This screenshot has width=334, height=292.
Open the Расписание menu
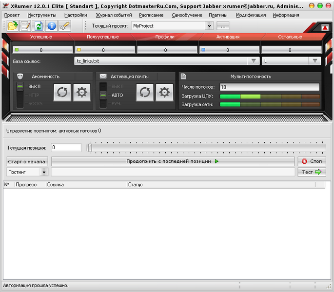coord(151,15)
